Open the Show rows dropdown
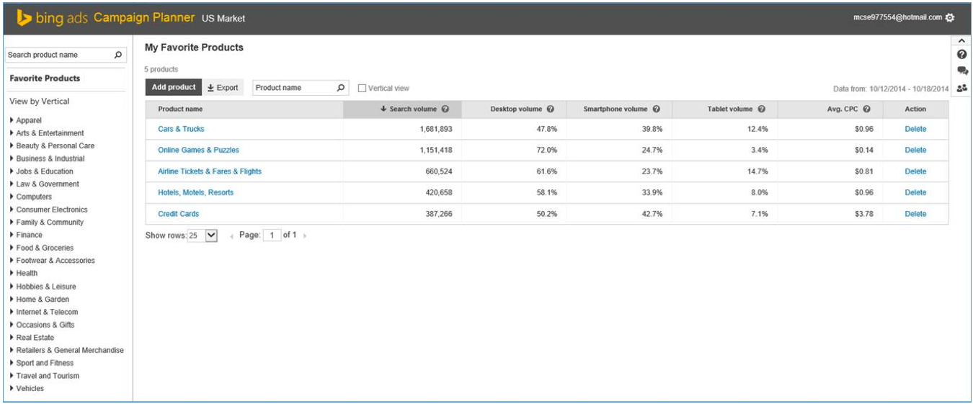Image resolution: width=973 pixels, height=404 pixels. click(x=203, y=235)
